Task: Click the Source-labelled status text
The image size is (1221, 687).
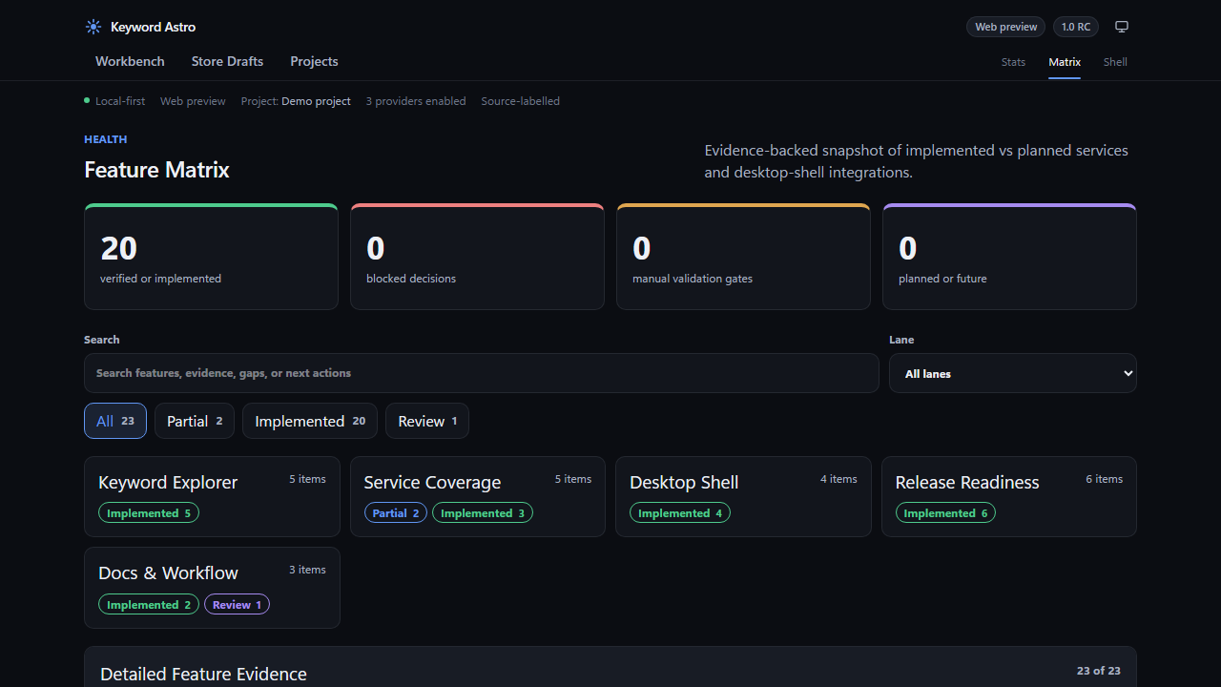Action: [x=521, y=101]
